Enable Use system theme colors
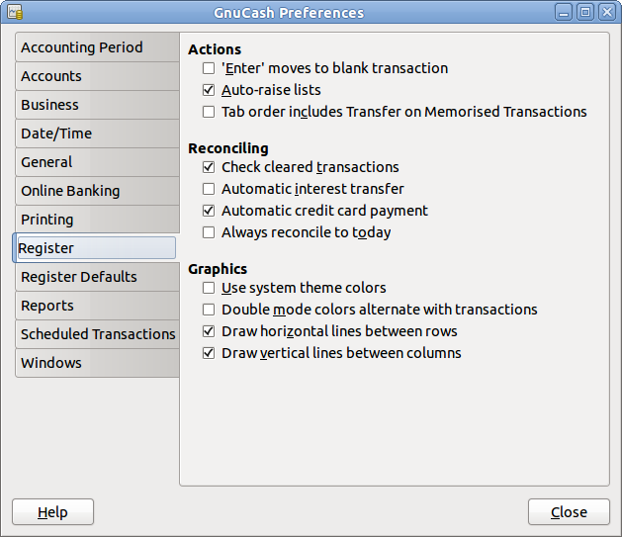This screenshot has width=622, height=537. click(x=209, y=288)
